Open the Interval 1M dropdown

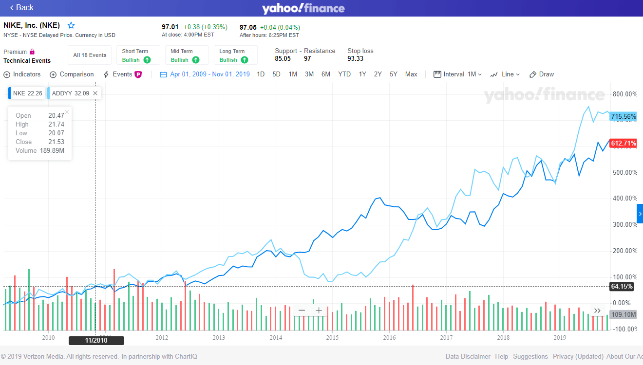457,74
